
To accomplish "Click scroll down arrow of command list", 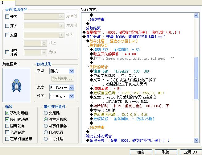I will (x=196, y=140).
